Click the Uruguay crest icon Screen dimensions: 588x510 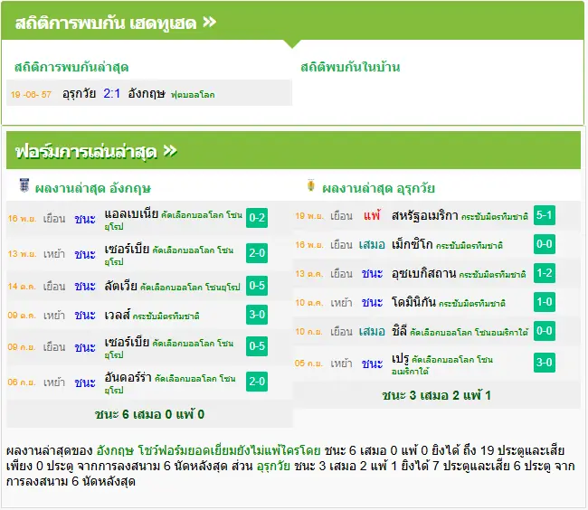pos(311,185)
